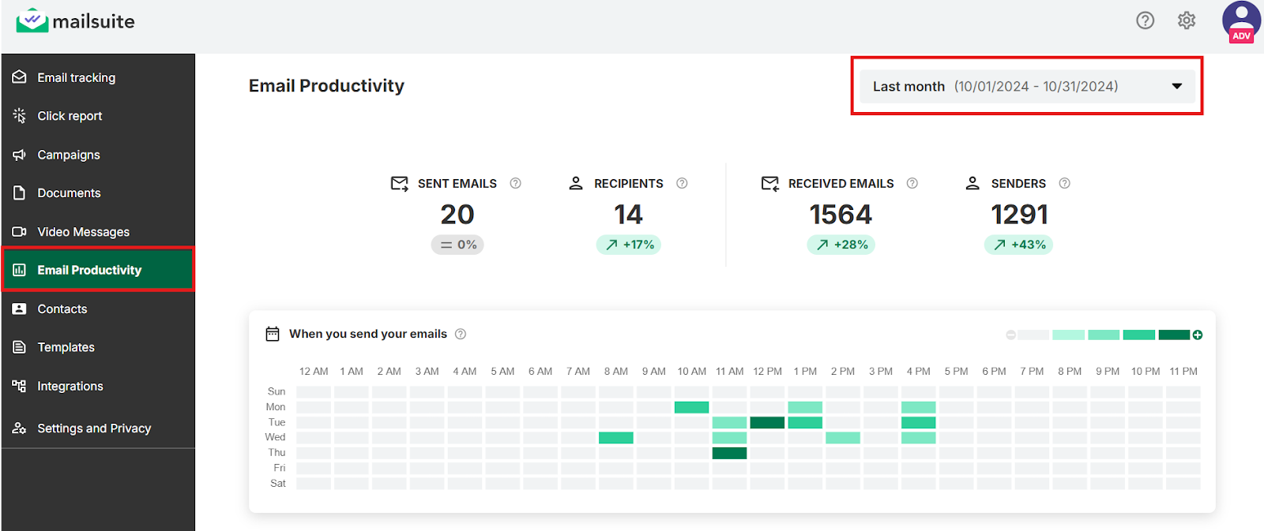
Task: Go to Click report in sidebar
Action: pyautogui.click(x=70, y=116)
